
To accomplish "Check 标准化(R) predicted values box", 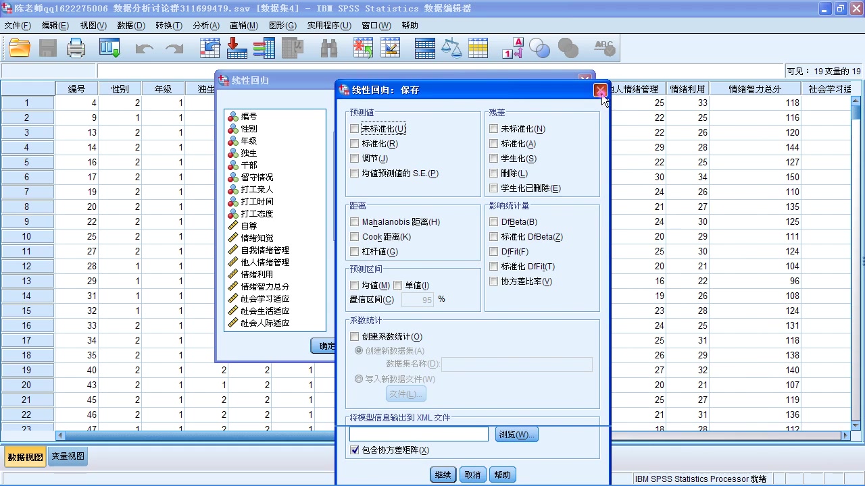I will point(355,144).
